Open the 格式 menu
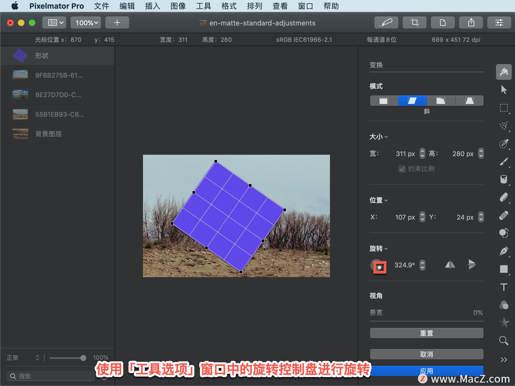The image size is (515, 386). [229, 6]
